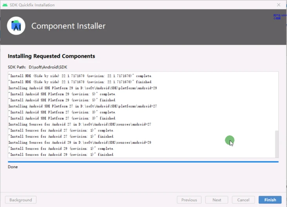
Task: Click "Install Android SDK Platform 29" complete line
Action: (x=62, y=94)
